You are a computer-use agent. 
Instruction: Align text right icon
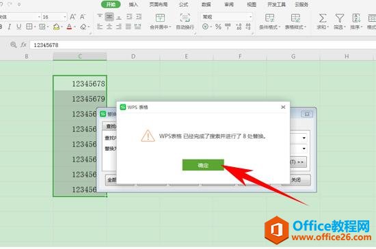point(119,27)
